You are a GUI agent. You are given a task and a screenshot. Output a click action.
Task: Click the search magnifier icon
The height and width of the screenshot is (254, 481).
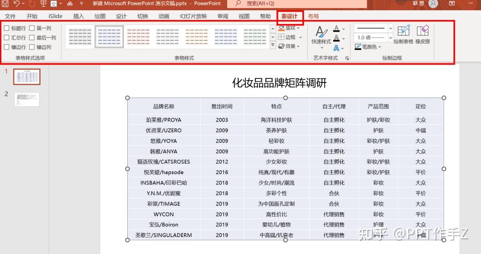coord(238,4)
